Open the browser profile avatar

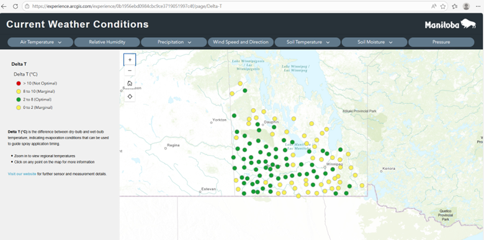466,6
